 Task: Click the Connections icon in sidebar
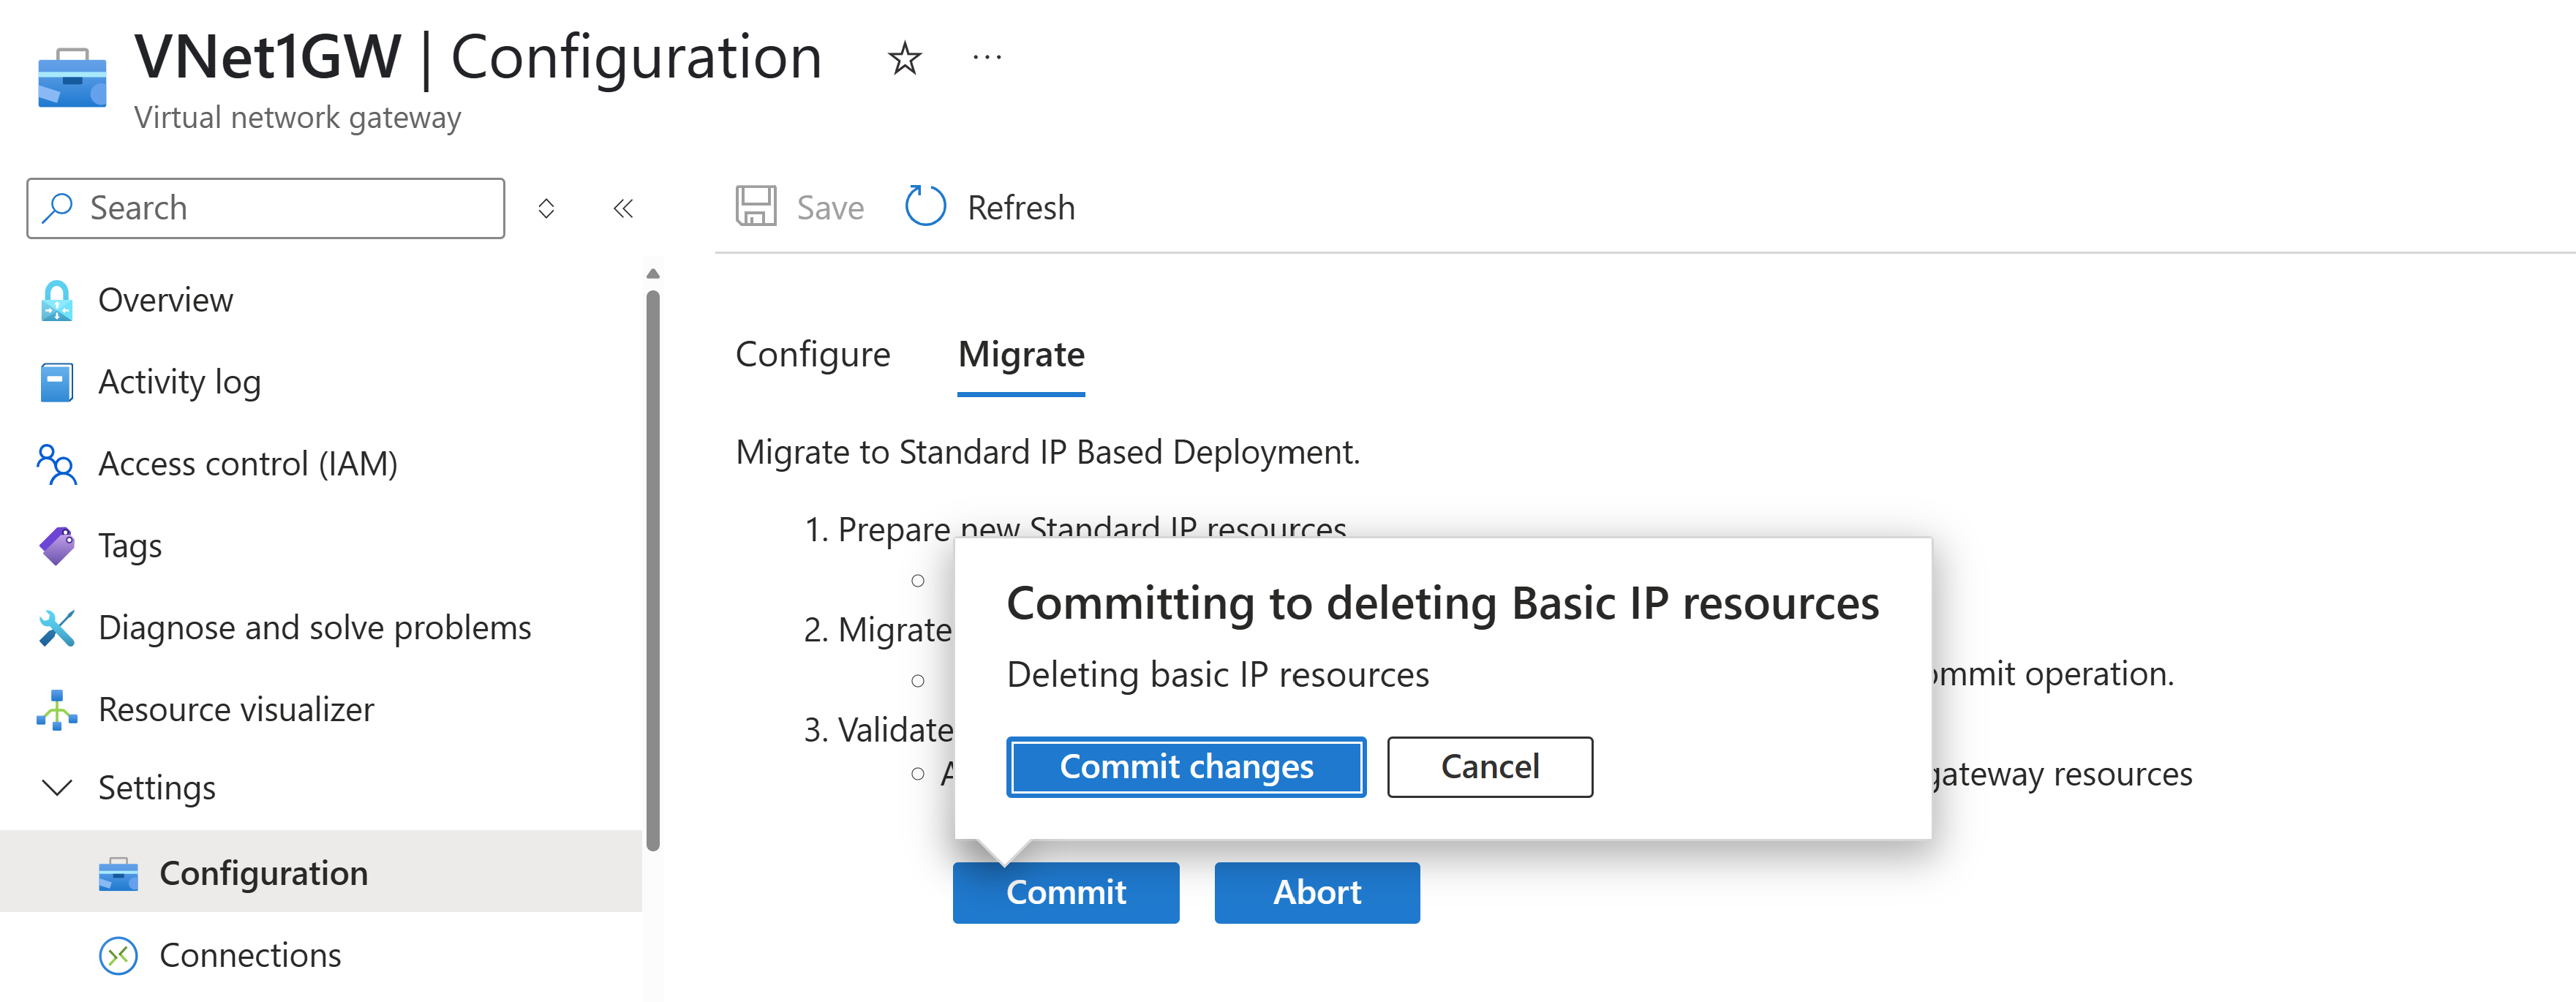point(118,956)
